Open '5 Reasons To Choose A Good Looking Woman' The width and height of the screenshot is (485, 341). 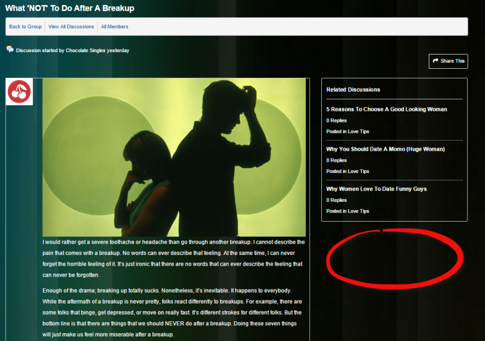pos(386,109)
